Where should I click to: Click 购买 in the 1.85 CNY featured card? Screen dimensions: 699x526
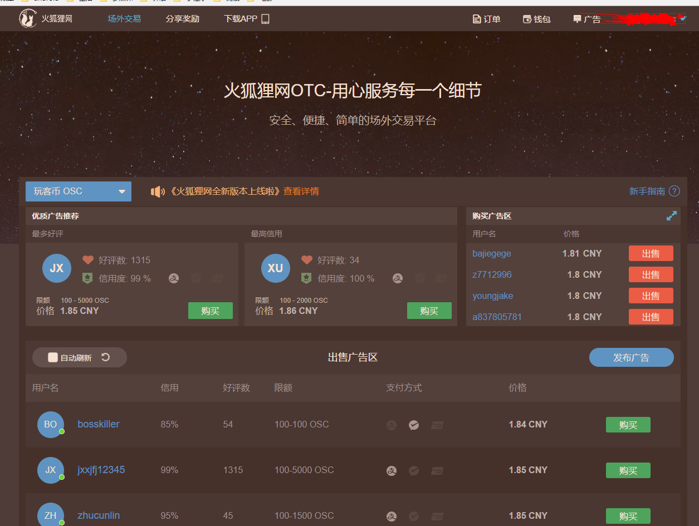tap(210, 311)
